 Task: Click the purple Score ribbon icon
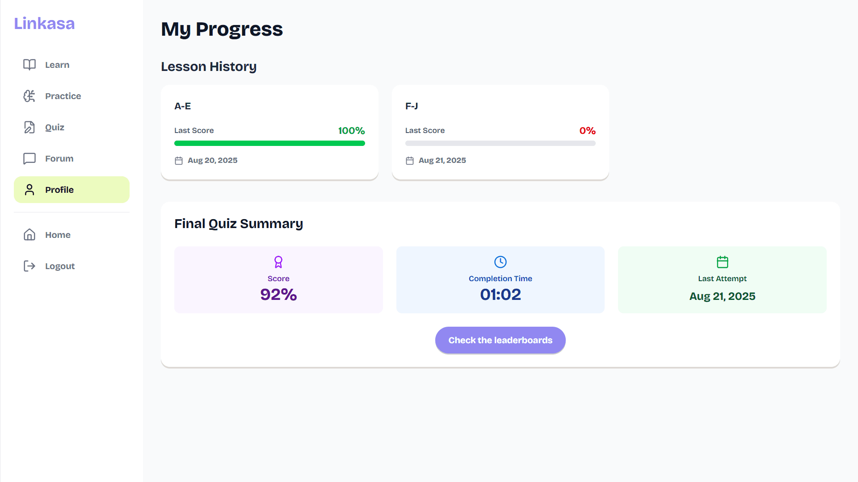[x=278, y=262]
